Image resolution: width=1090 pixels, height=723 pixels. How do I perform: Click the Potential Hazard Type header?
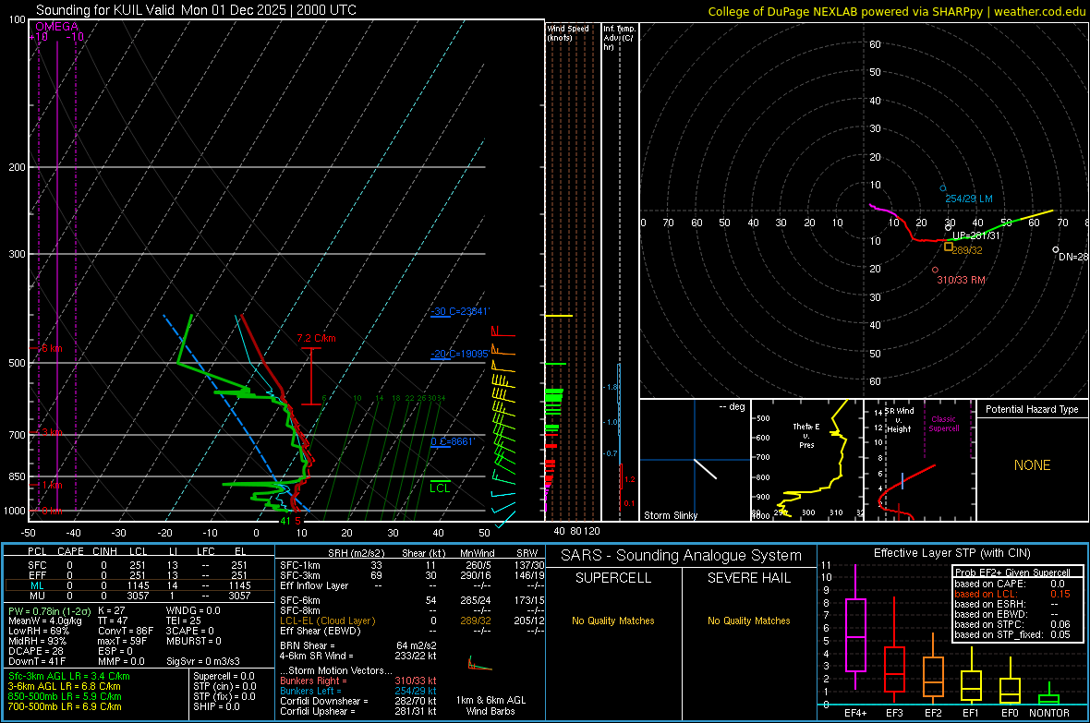(x=1032, y=409)
